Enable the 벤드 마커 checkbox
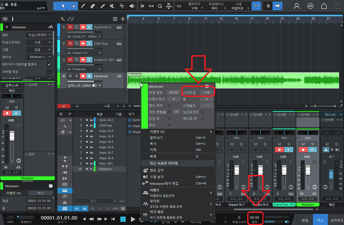The height and width of the screenshot is (225, 344). tap(169, 105)
